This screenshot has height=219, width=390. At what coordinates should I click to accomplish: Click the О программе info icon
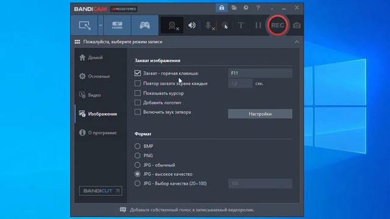(82, 133)
